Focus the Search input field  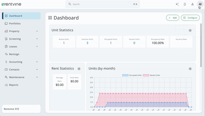pos(102,4)
